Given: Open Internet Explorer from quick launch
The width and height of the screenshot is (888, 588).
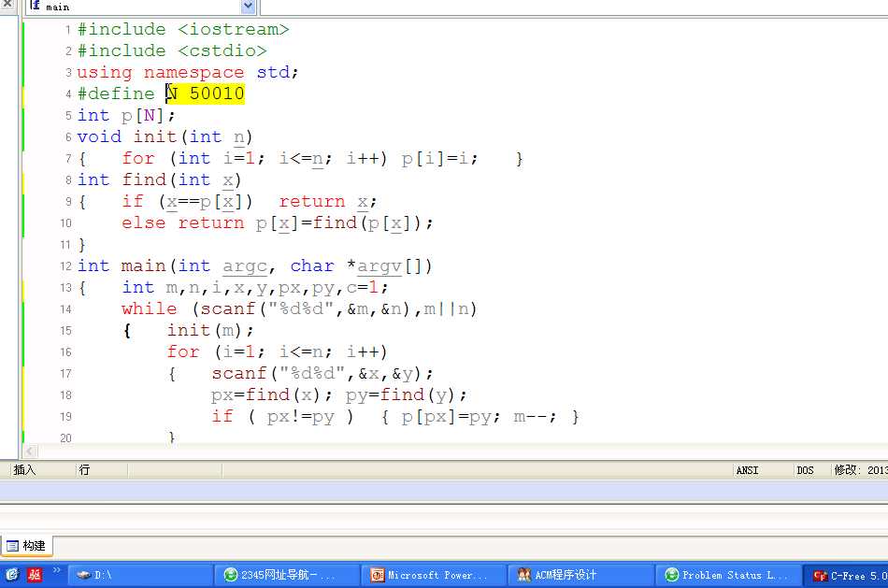Looking at the screenshot, I should (12, 575).
